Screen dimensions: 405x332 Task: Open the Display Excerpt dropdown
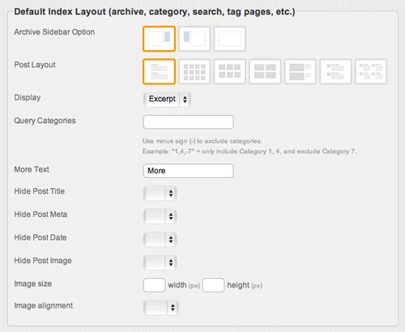coord(167,99)
